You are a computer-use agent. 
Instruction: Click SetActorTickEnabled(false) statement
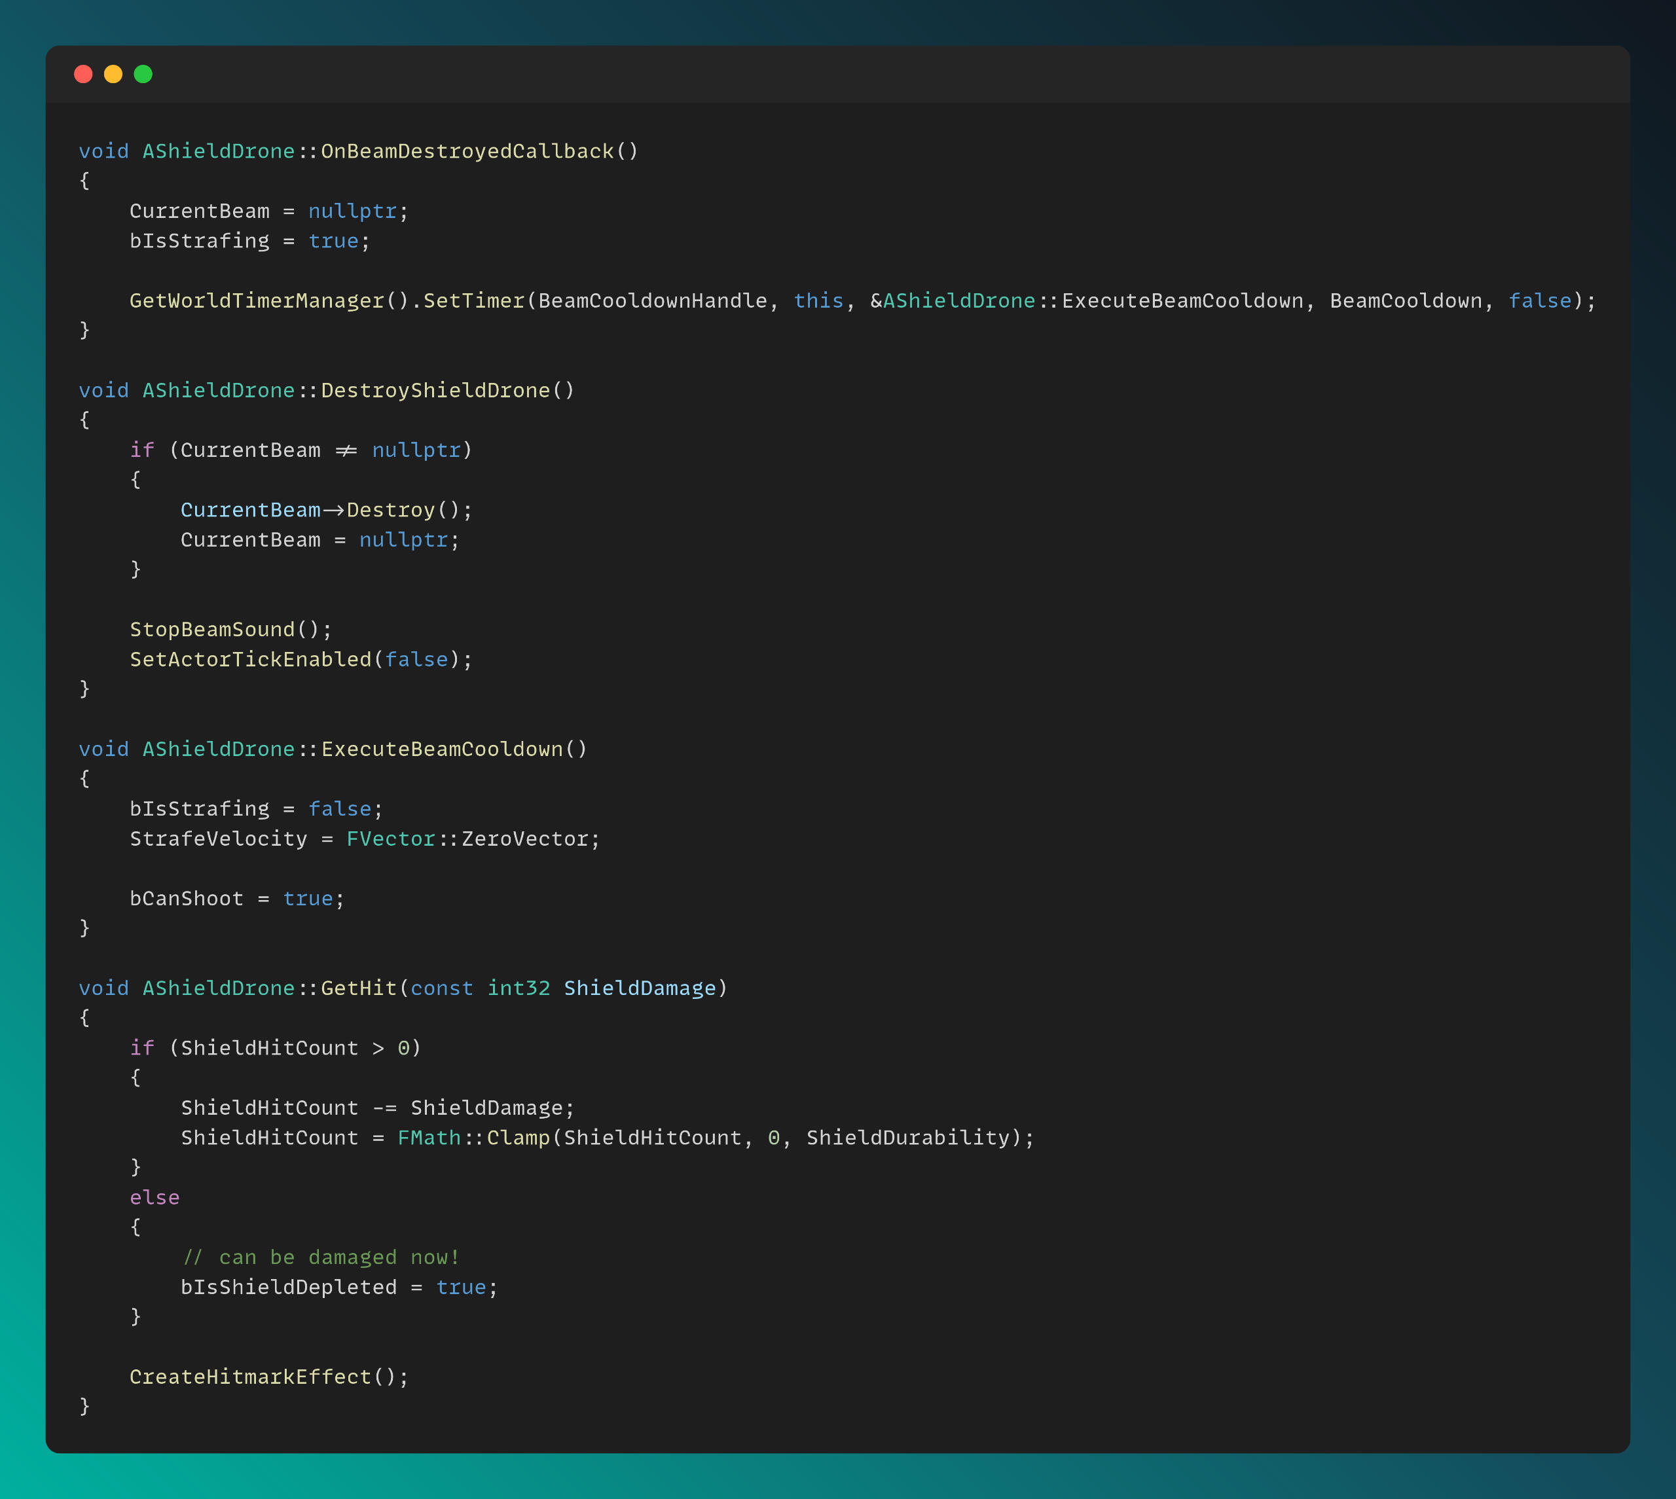301,660
